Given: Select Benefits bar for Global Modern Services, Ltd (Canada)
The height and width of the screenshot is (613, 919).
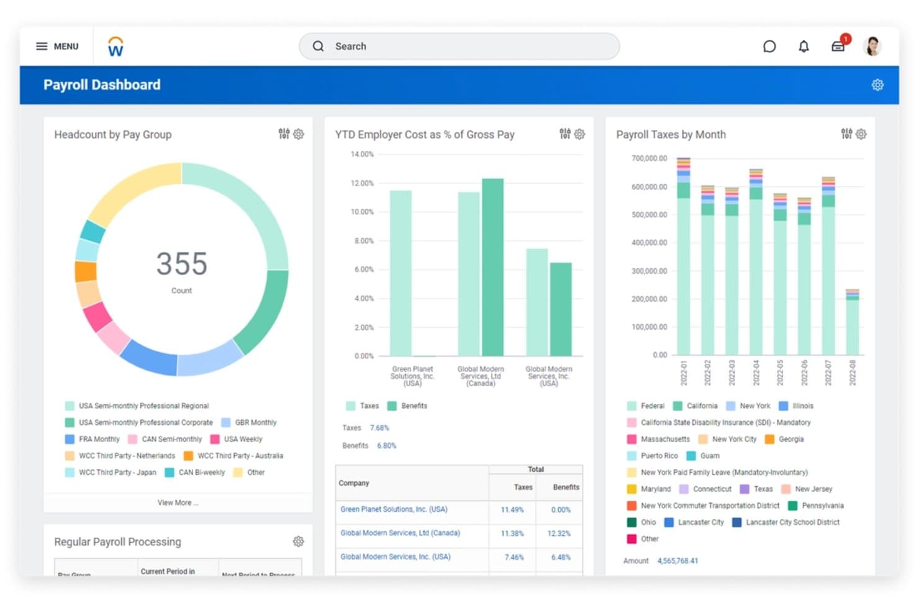Looking at the screenshot, I should 493,267.
